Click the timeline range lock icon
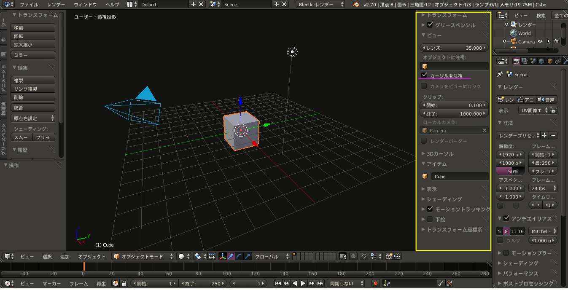Viewport: 568px width, 290px height. pyautogui.click(x=124, y=284)
